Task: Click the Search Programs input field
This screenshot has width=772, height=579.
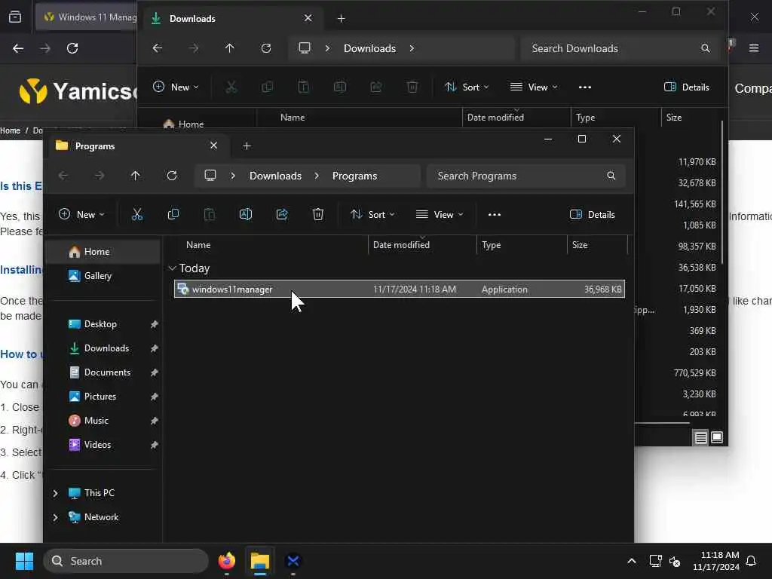Action: 525,176
